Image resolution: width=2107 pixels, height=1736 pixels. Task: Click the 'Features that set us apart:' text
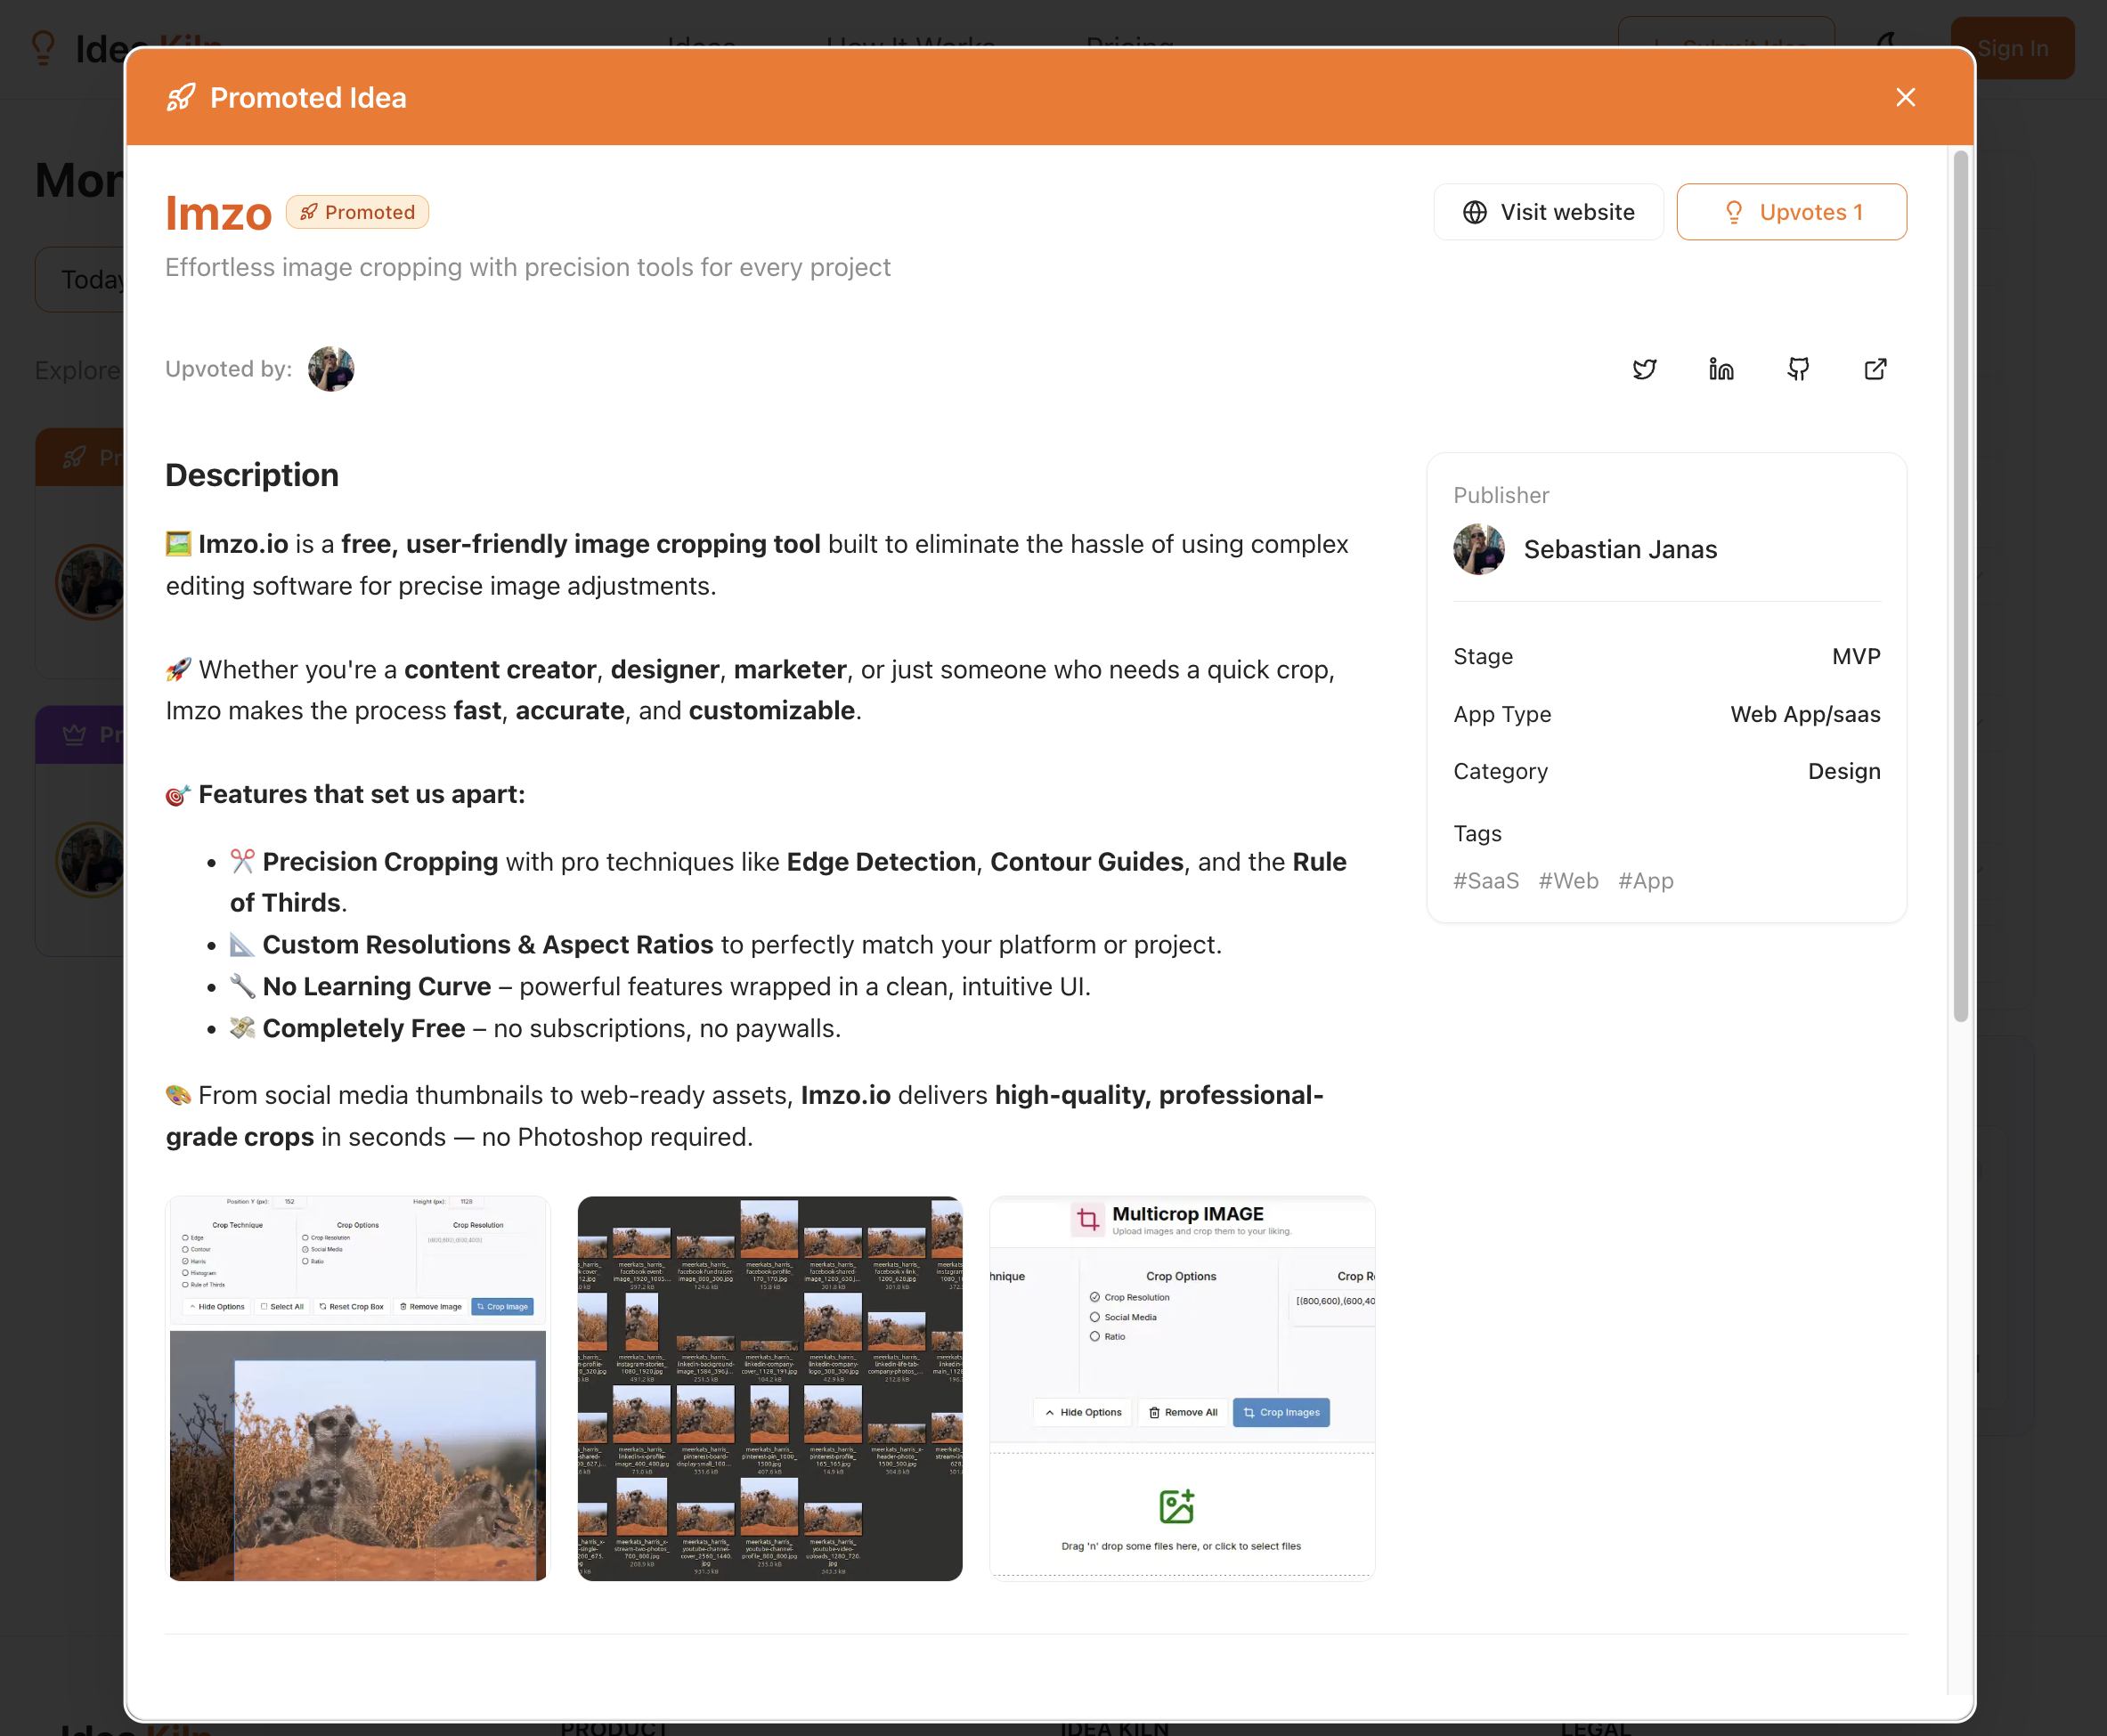362,794
